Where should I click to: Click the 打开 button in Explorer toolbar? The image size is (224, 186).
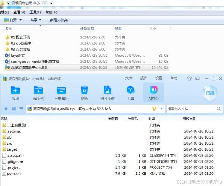click(10, 20)
